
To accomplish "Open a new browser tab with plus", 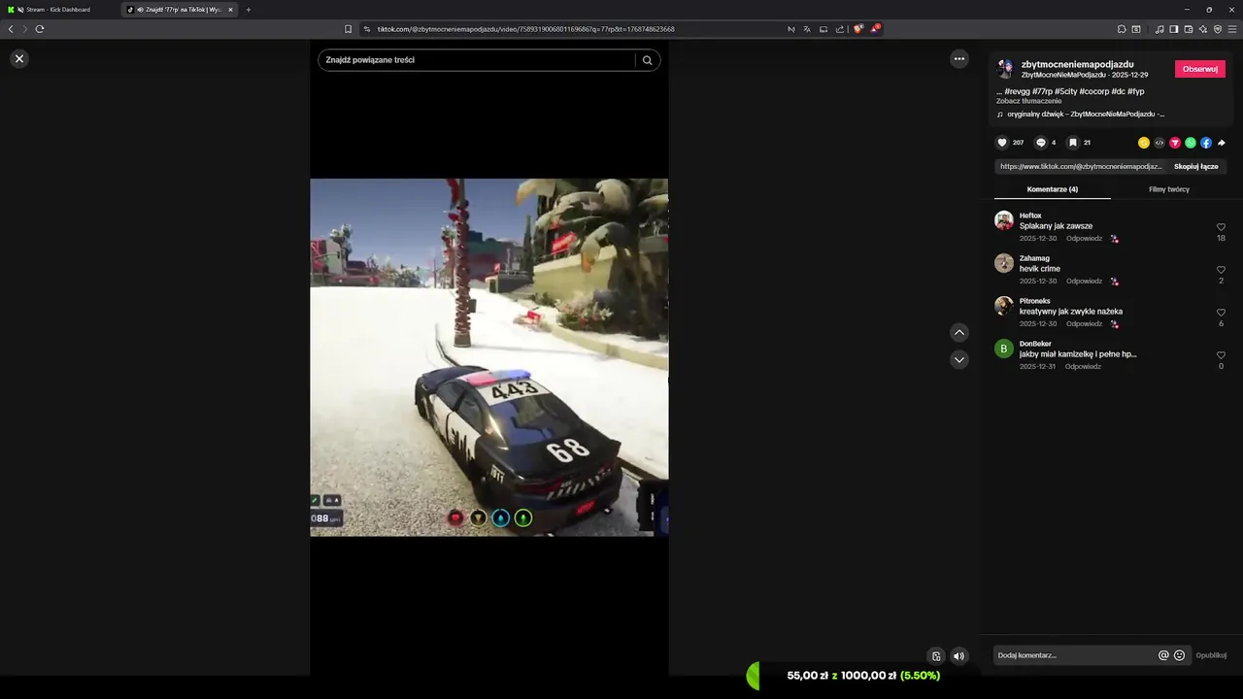I will [249, 10].
